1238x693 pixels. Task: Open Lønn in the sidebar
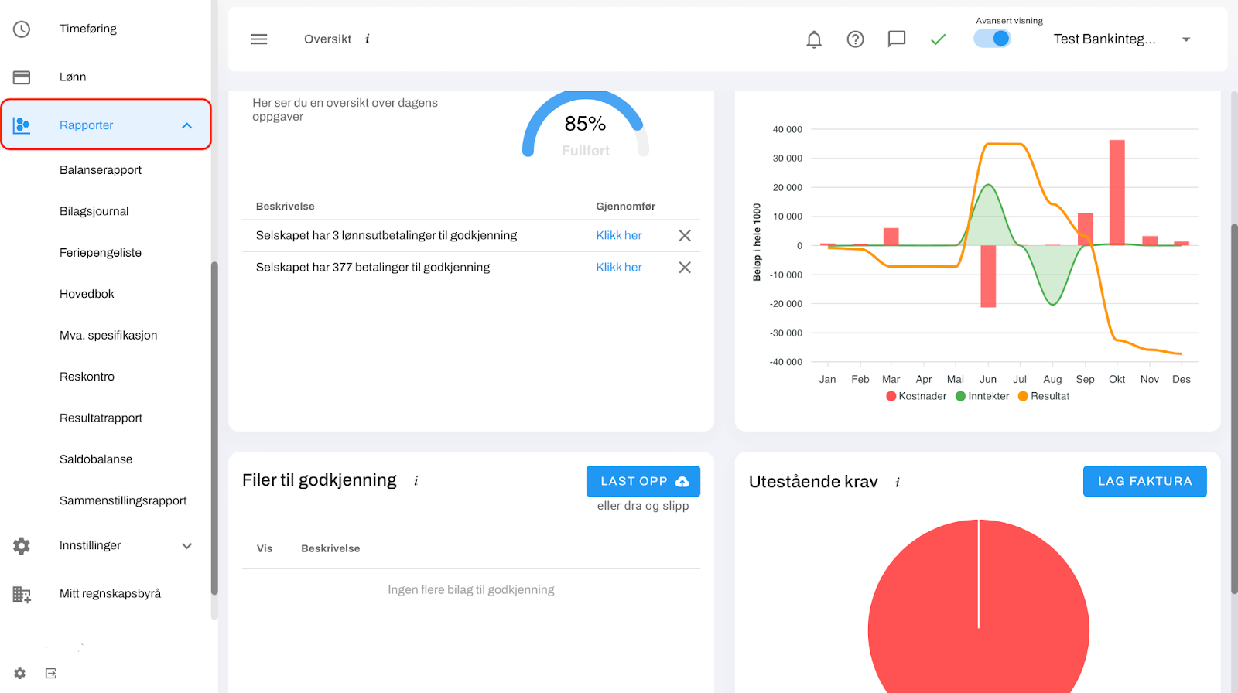coord(73,77)
